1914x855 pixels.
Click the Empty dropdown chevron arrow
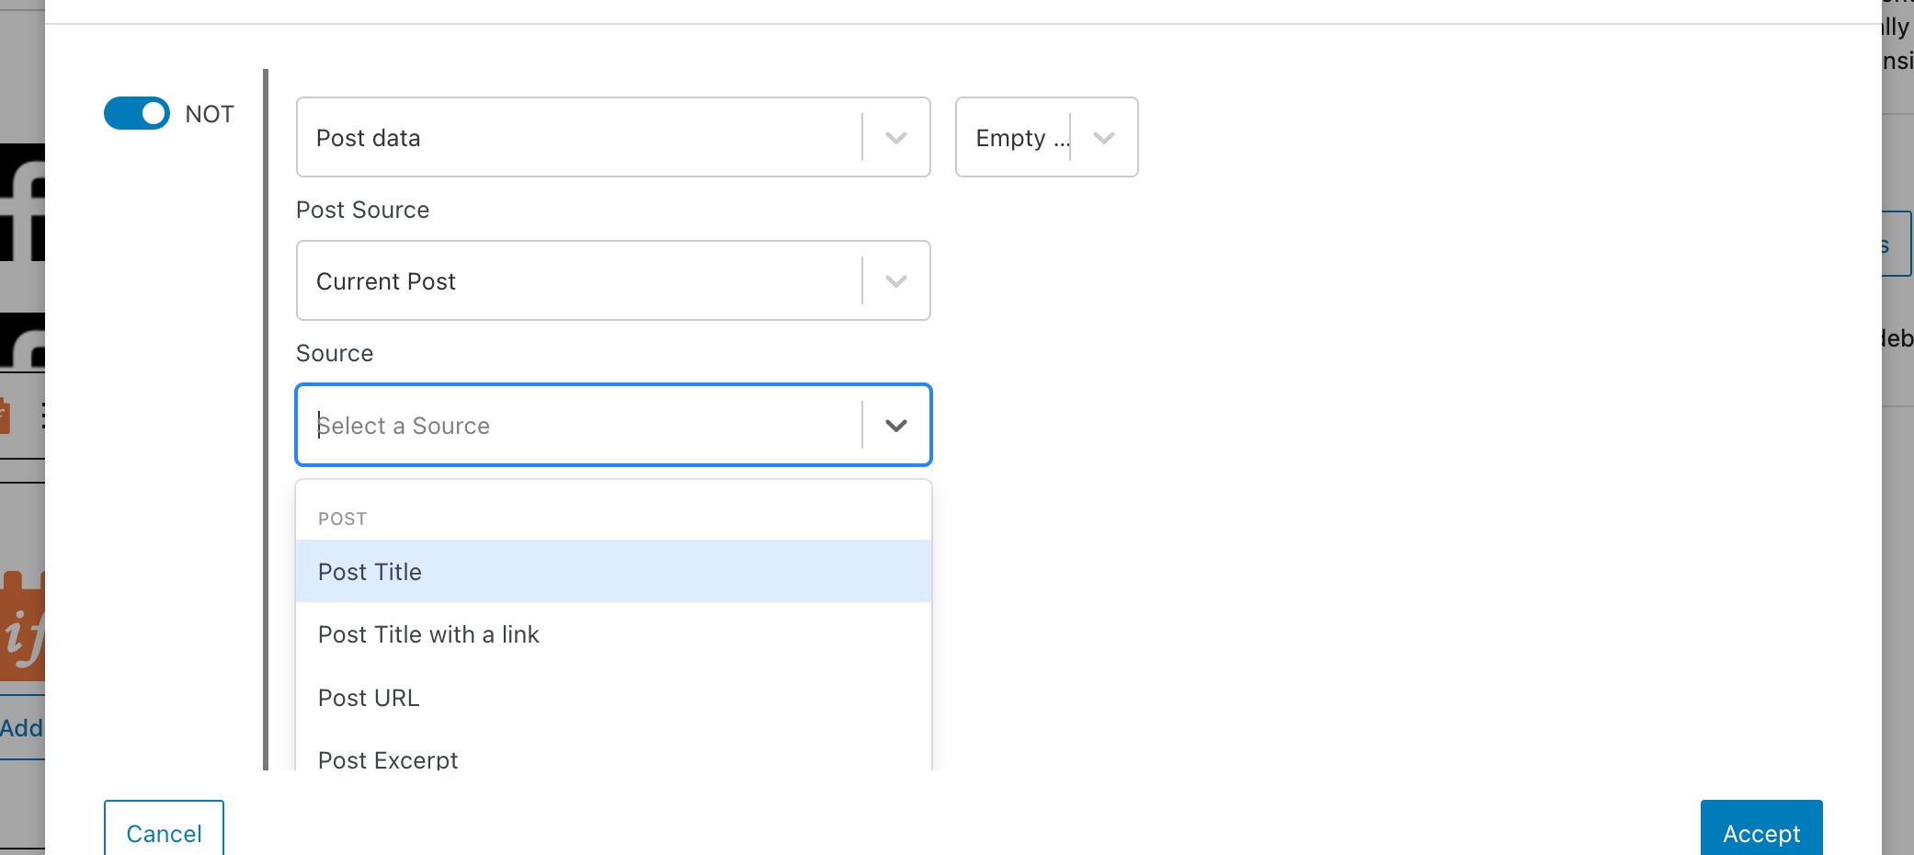click(1104, 138)
